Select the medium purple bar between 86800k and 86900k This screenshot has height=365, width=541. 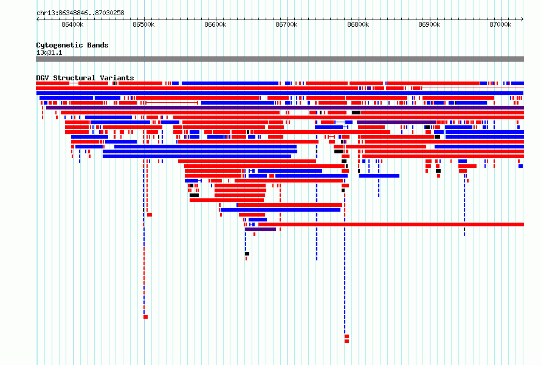[396, 122]
